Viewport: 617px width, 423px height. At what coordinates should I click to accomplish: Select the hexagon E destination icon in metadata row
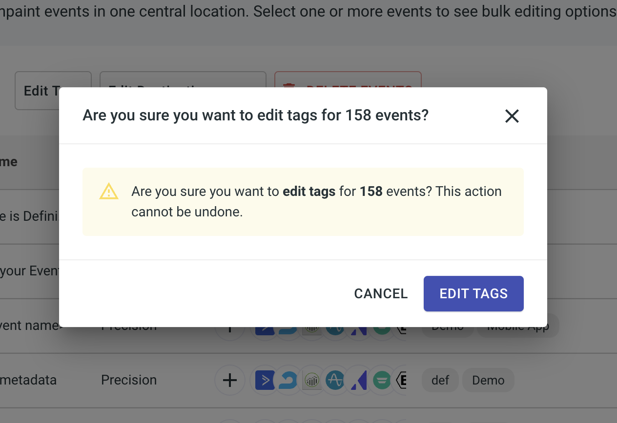click(x=401, y=380)
